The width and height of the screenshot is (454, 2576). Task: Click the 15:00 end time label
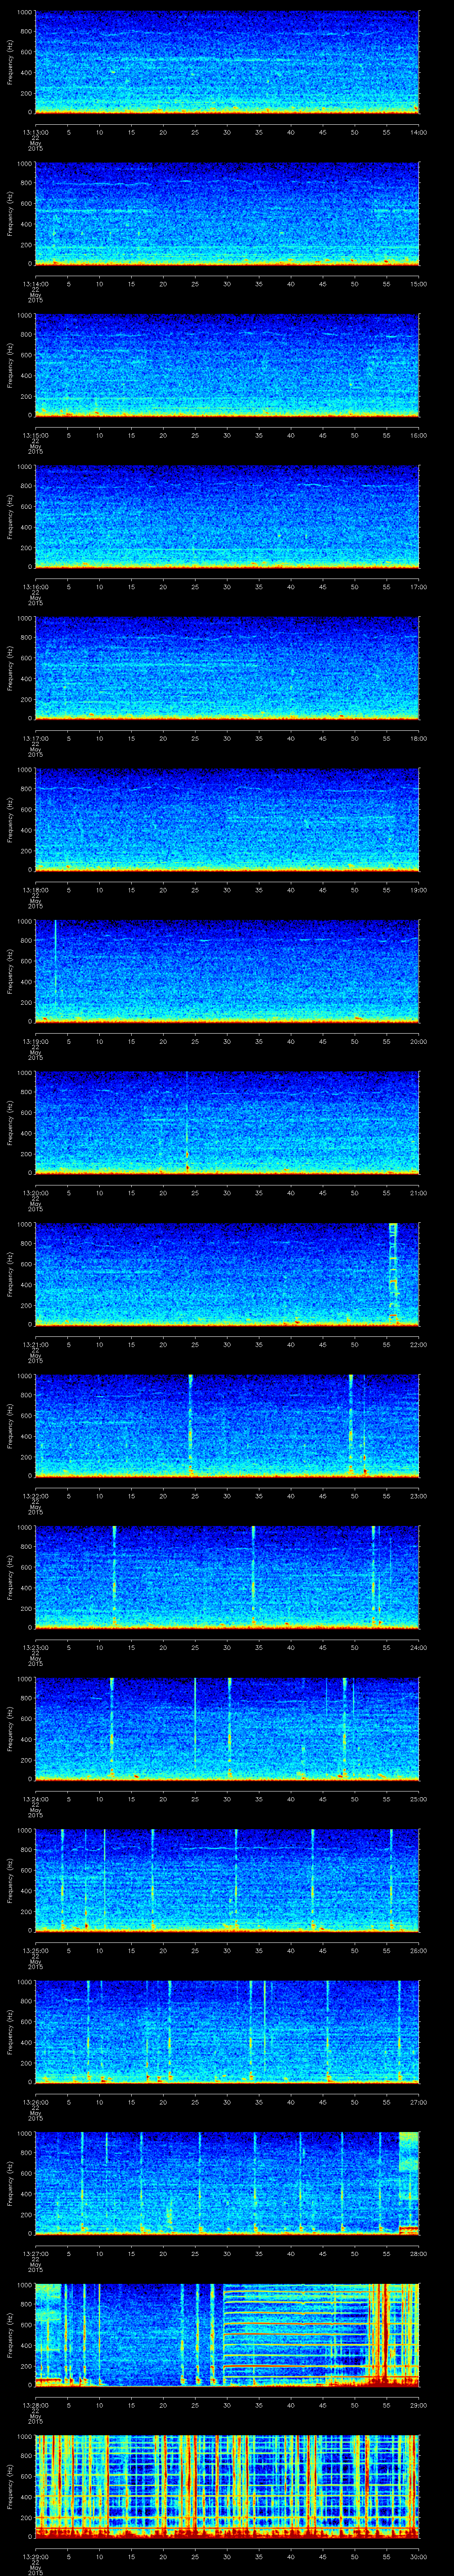(x=418, y=284)
